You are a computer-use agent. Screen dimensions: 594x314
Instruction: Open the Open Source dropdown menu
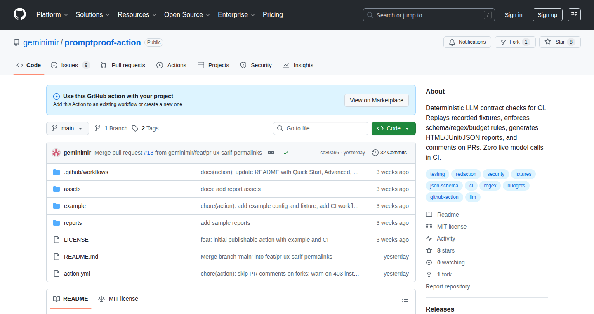187,14
